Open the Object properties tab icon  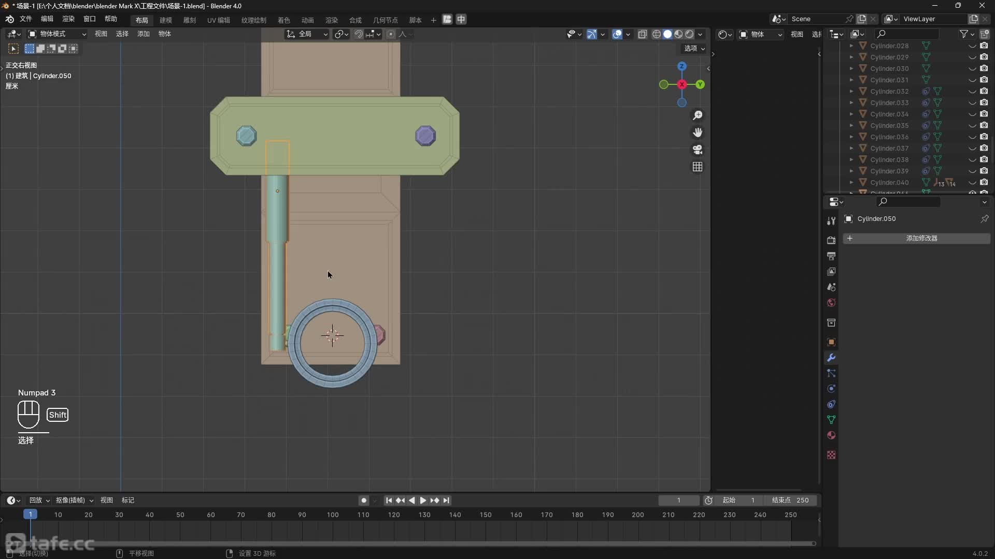[831, 342]
